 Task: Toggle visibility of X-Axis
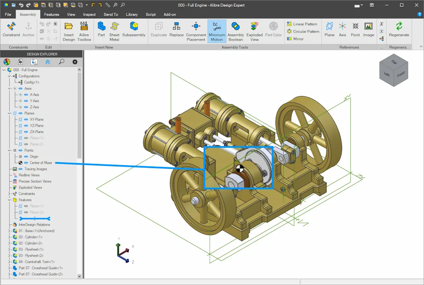pyautogui.click(x=26, y=94)
